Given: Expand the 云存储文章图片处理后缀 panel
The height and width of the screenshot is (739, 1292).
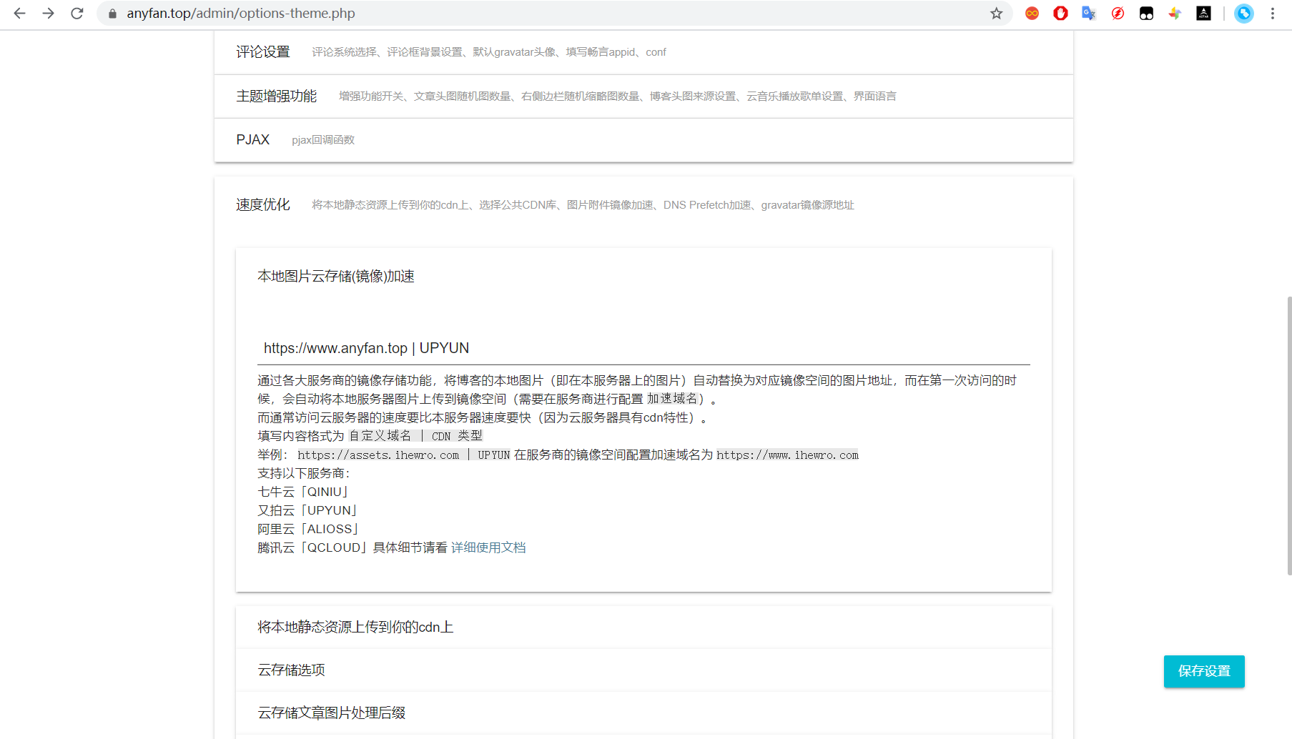Looking at the screenshot, I should (x=643, y=713).
